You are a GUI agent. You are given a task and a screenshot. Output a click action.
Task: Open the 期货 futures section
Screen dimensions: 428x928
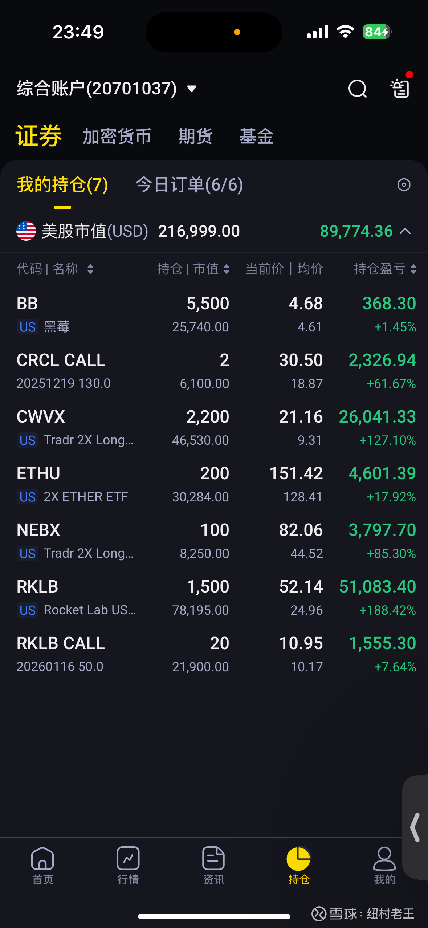[x=195, y=137]
